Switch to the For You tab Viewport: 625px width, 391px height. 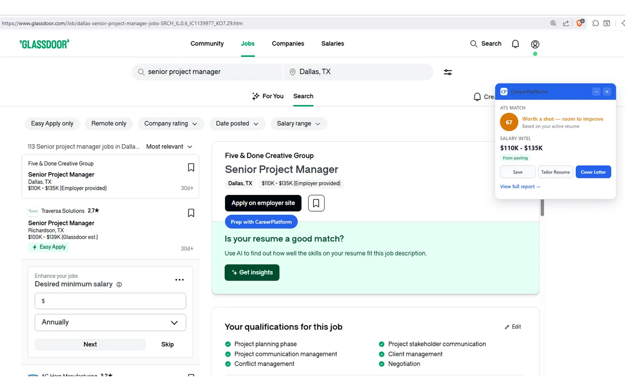pyautogui.click(x=268, y=96)
